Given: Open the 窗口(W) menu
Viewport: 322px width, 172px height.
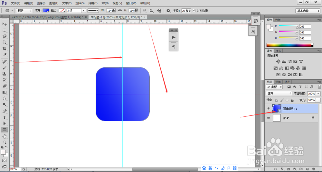Looking at the screenshot, I should (131, 3).
